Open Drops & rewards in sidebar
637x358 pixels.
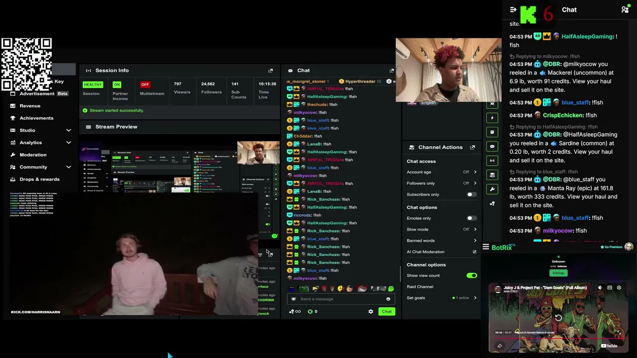(39, 179)
